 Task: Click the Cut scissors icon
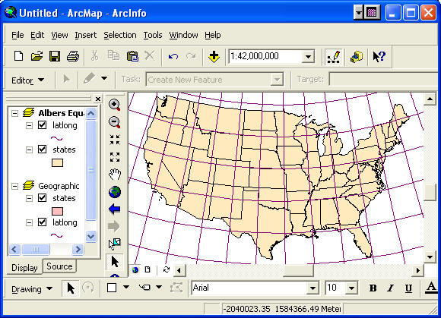(x=95, y=55)
